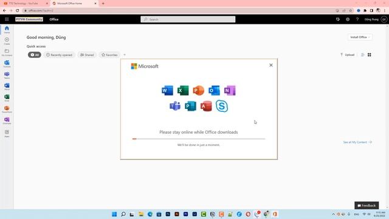Launch Teams from the left sidebar
The width and height of the screenshot is (389, 219).
(x=7, y=75)
